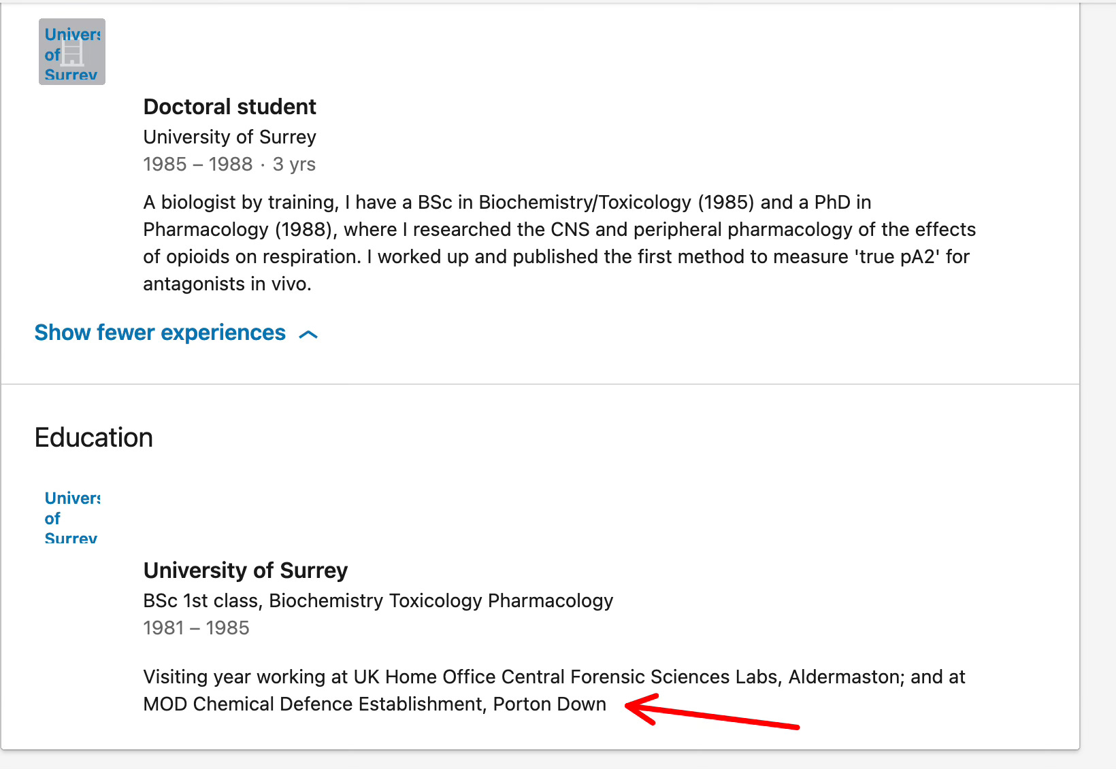Select the BSc 1st class degree line

click(x=378, y=600)
